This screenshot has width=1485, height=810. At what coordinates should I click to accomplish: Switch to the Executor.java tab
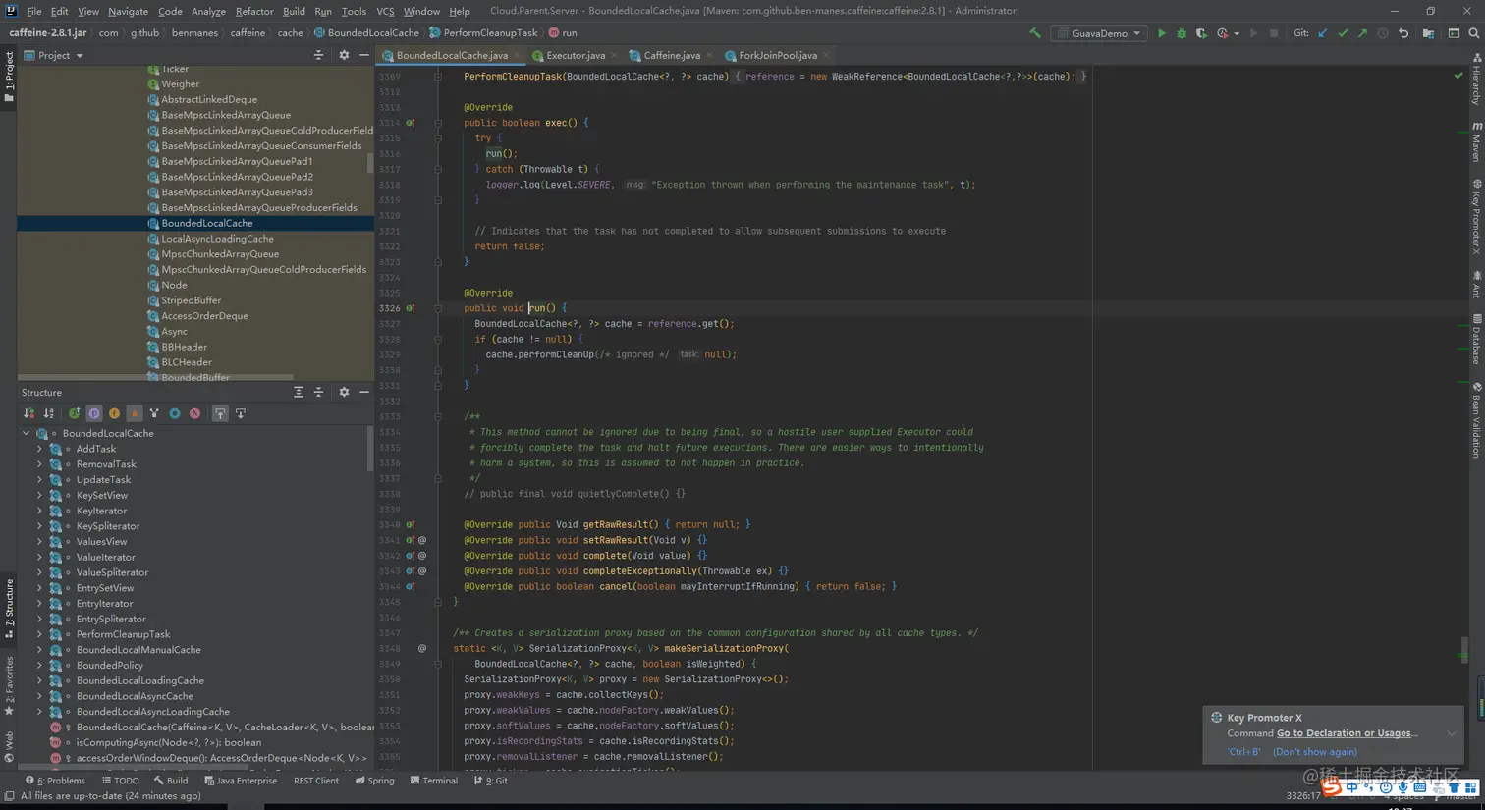[575, 55]
